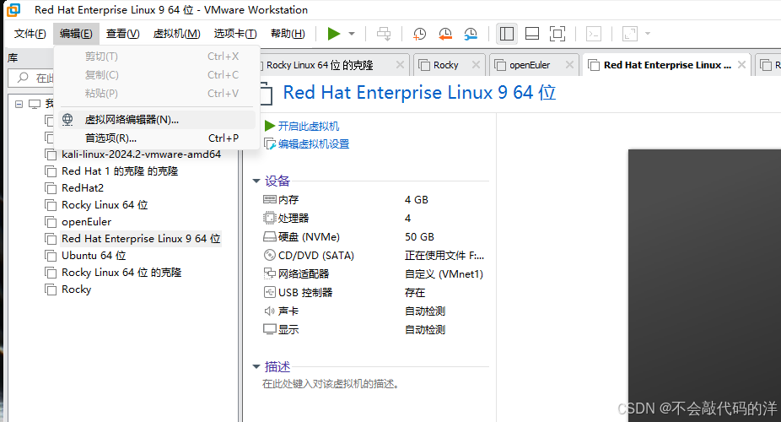This screenshot has height=422, width=781.
Task: Open the stretch display dropdown arrow
Action: click(x=648, y=34)
